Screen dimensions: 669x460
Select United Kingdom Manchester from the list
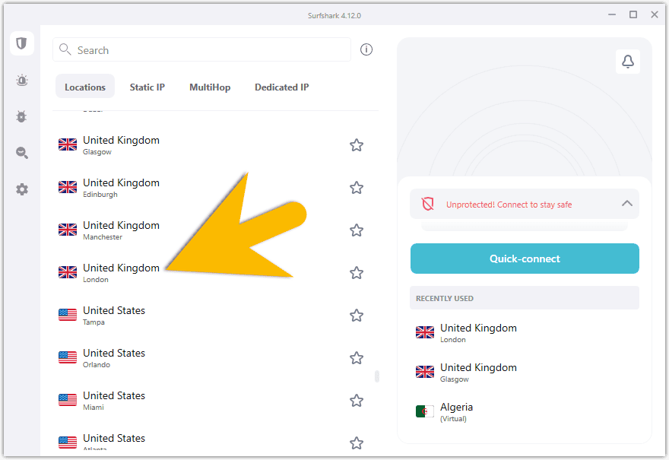122,230
